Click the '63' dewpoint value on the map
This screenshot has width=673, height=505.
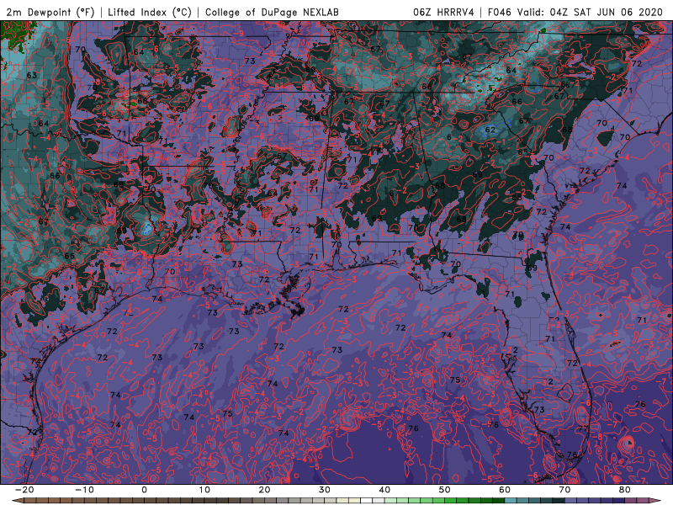[32, 75]
